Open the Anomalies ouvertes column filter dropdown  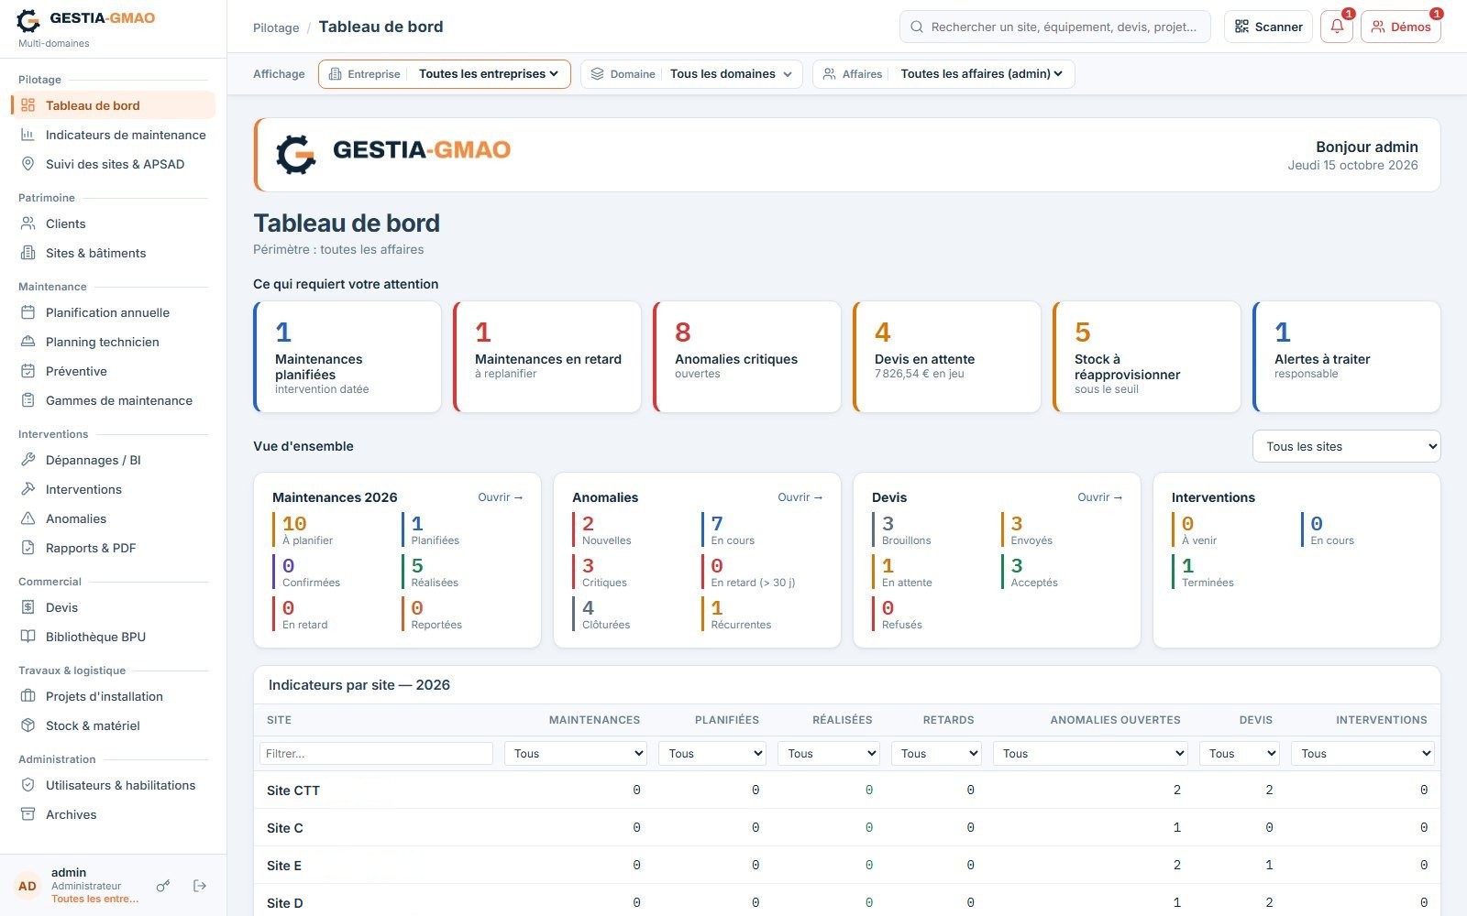(x=1091, y=754)
